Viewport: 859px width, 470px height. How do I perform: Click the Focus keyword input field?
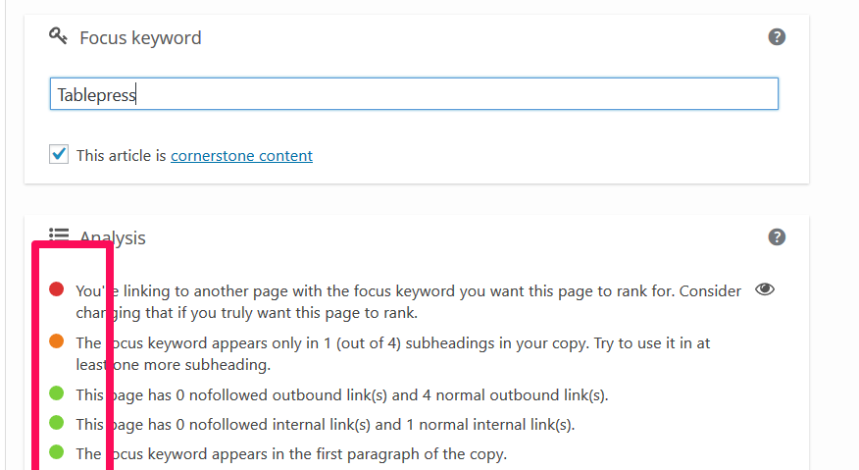coord(414,94)
